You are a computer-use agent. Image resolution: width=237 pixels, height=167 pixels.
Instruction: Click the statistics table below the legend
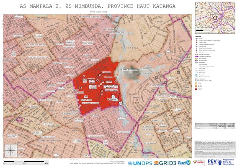tap(215, 126)
